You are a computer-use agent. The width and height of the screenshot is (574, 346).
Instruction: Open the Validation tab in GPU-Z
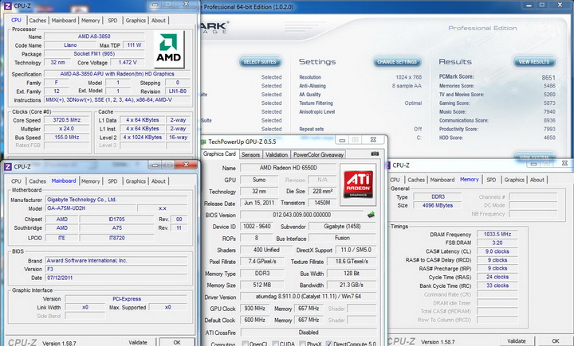click(x=277, y=154)
